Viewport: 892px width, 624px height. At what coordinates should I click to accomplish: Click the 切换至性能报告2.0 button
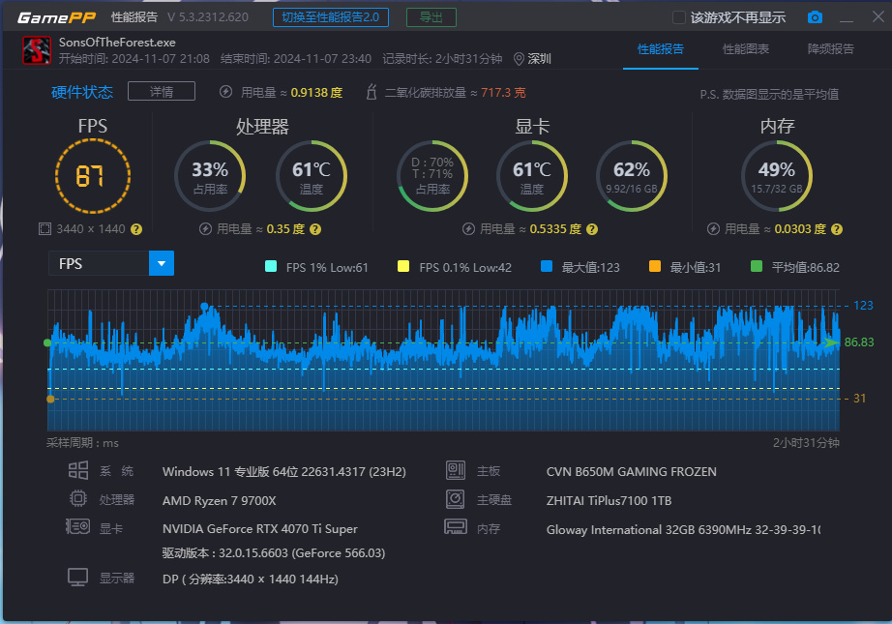[331, 17]
